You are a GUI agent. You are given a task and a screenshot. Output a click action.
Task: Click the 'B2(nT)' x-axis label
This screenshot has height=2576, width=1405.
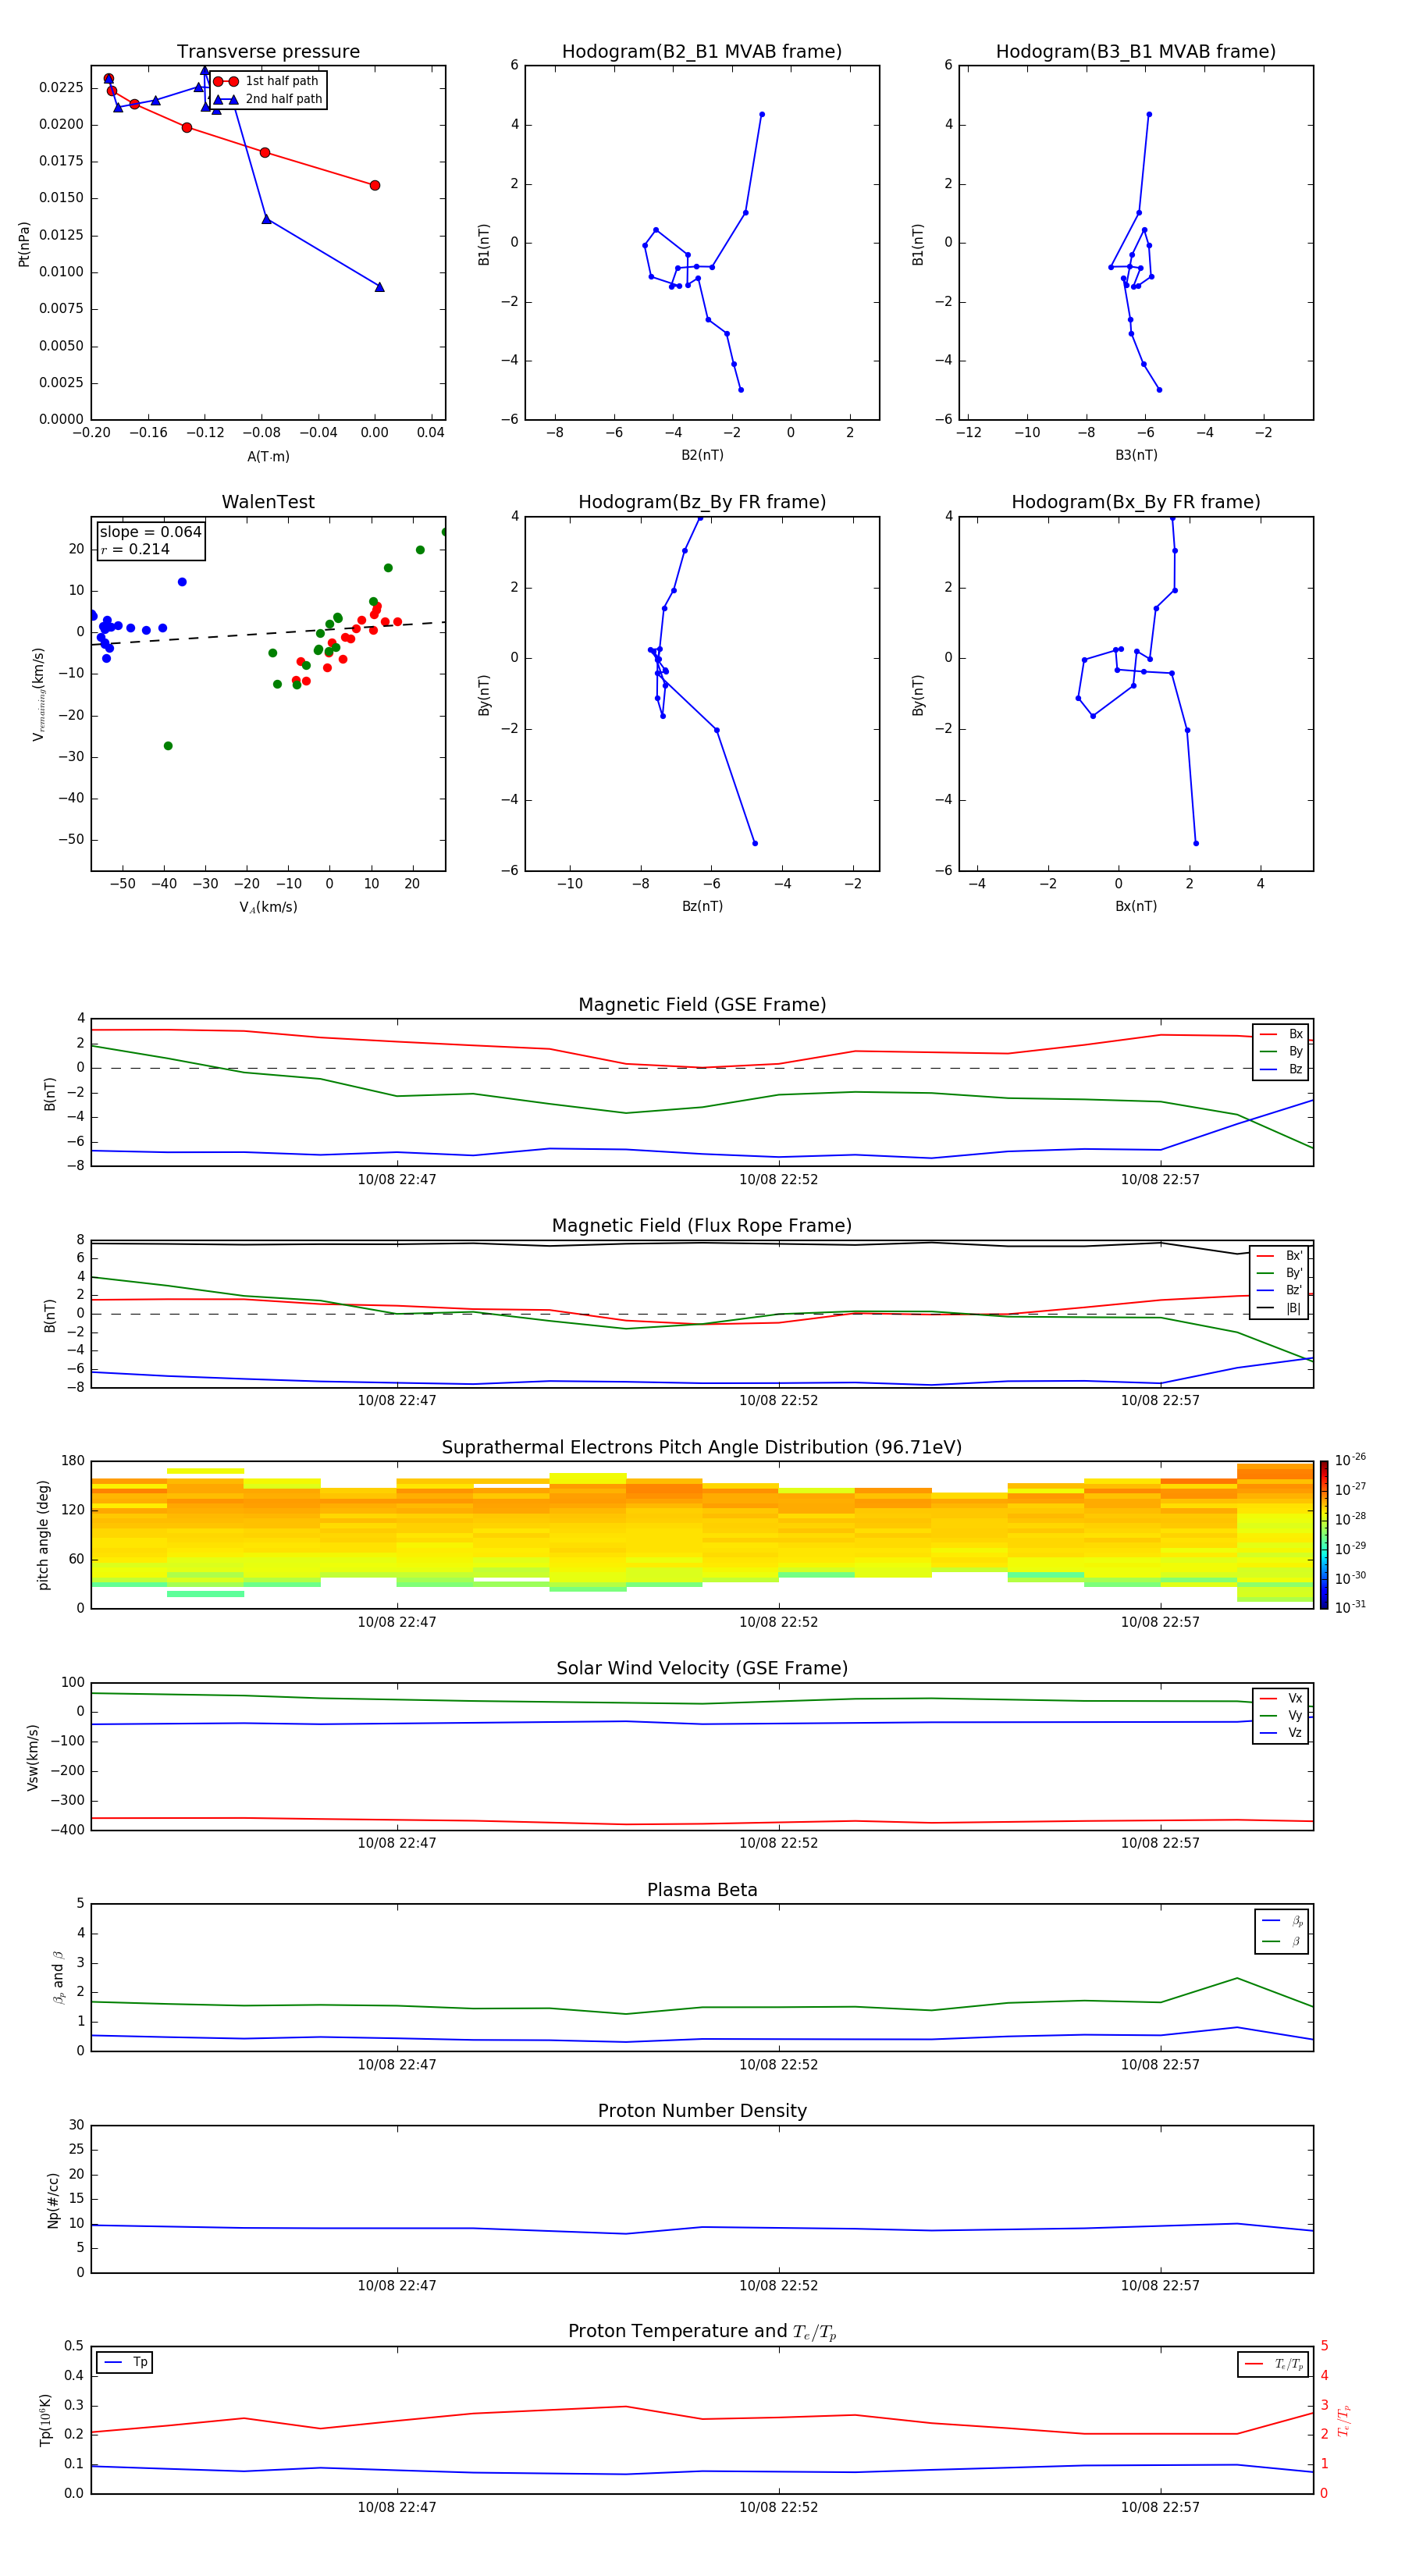point(702,455)
